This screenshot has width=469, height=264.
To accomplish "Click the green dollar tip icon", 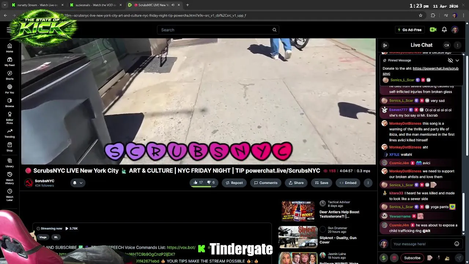I will coord(384,258).
